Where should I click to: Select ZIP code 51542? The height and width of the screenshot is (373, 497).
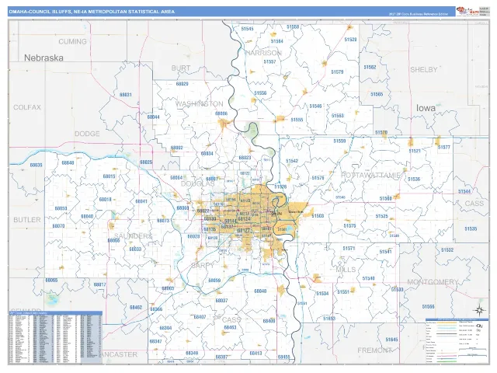[292, 161]
